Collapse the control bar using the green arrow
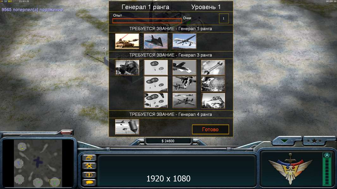 pos(285,141)
